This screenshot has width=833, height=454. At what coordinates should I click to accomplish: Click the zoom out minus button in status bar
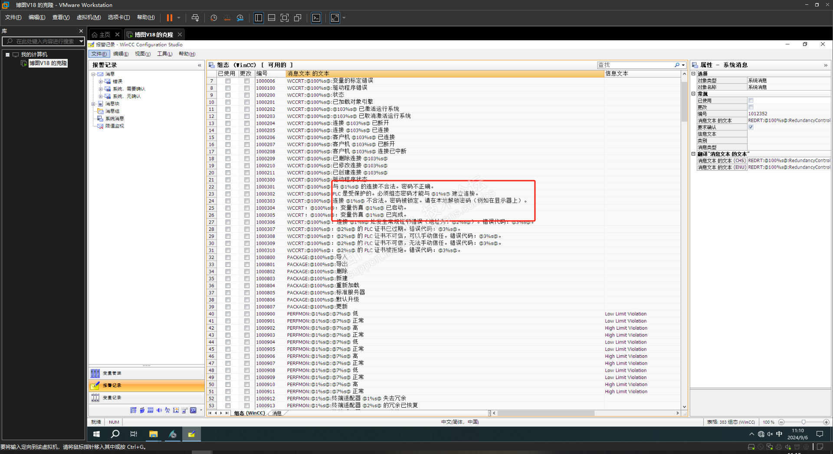[781, 422]
